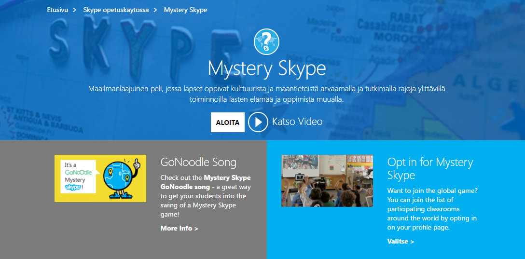Open the bold Mystery Skype GoNoodle song link
525x259 pixels.
(205, 182)
